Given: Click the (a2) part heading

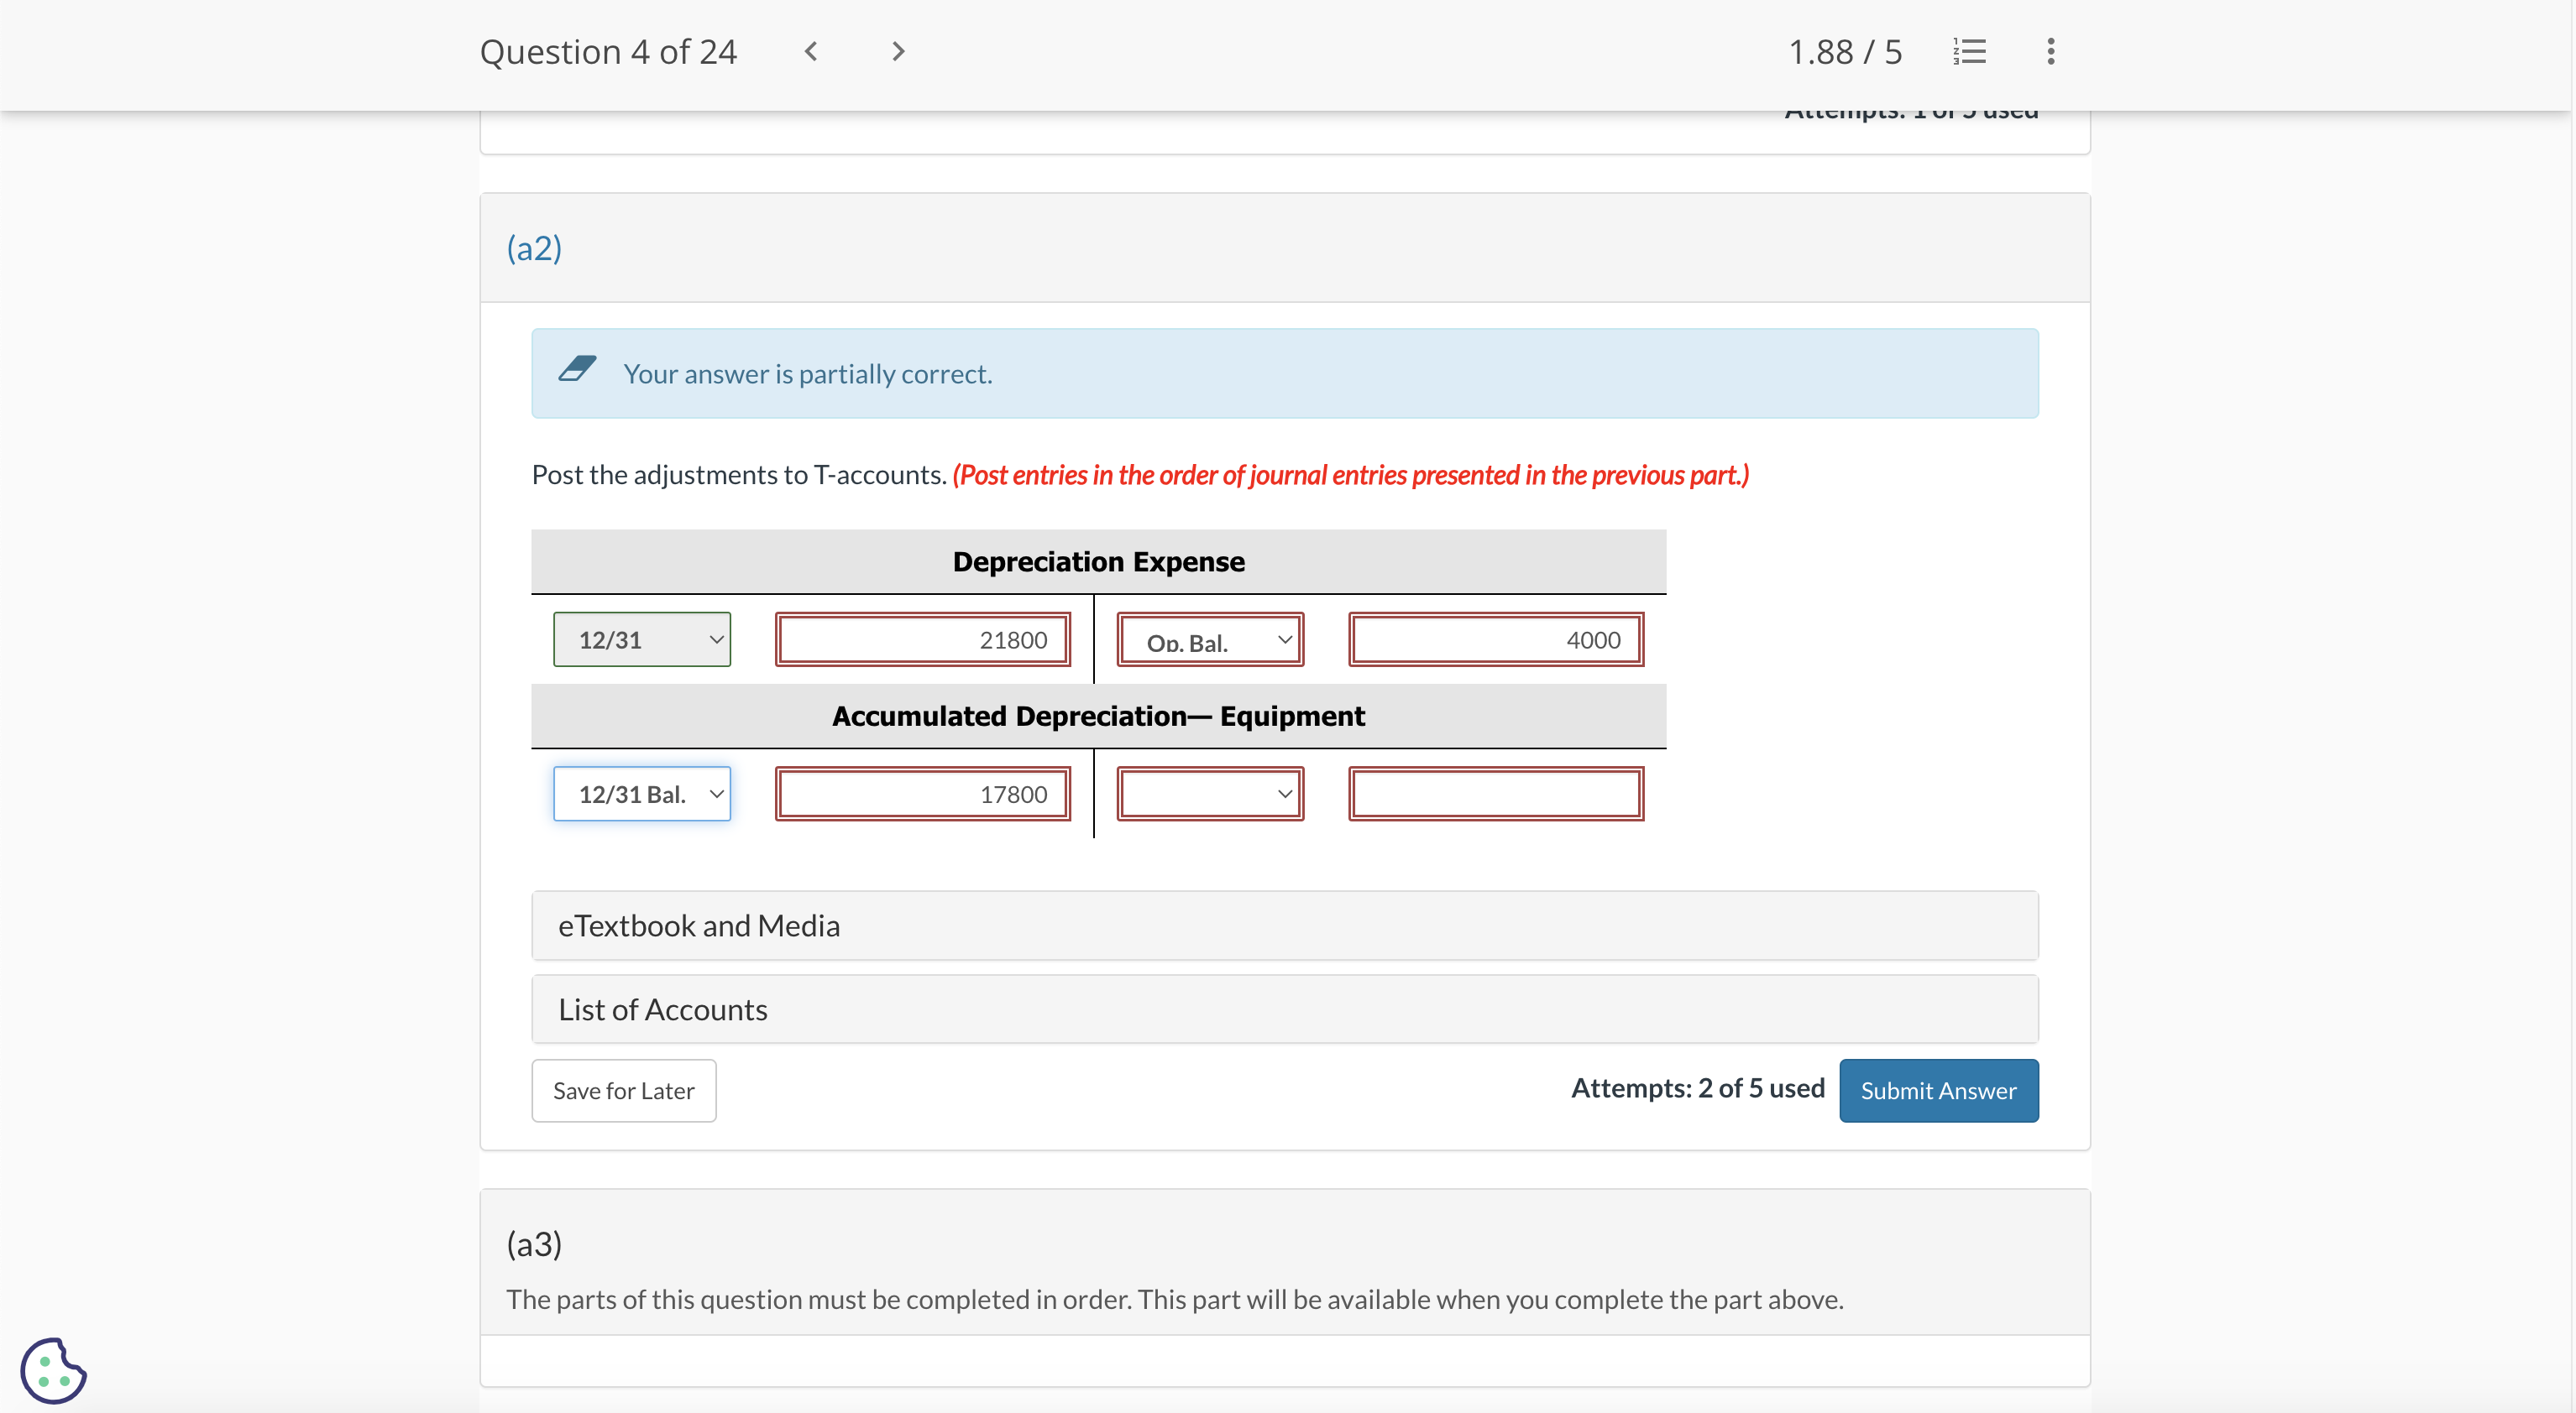Looking at the screenshot, I should [x=534, y=248].
